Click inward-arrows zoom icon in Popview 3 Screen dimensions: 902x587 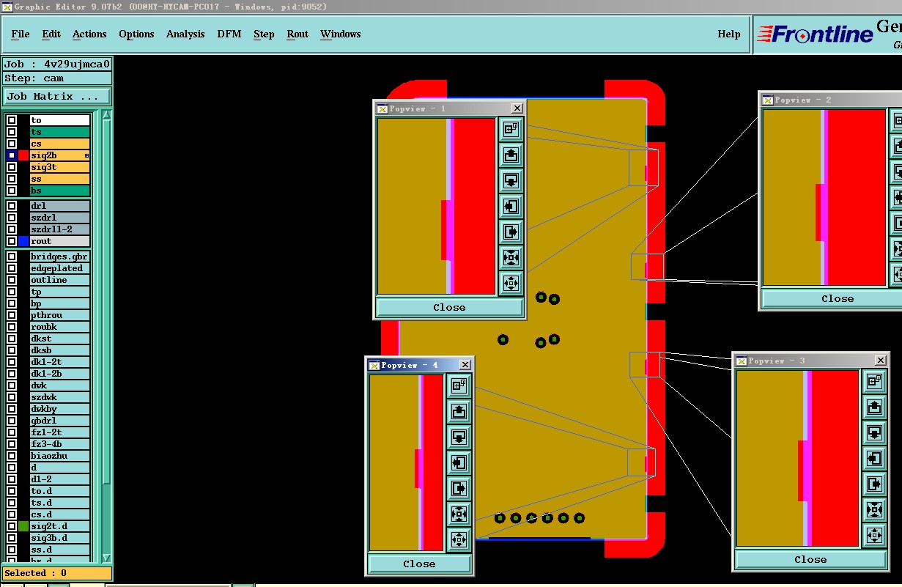tap(874, 509)
